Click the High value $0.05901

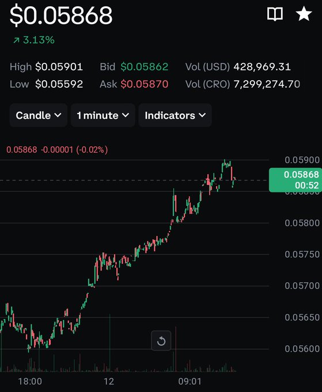(x=59, y=67)
